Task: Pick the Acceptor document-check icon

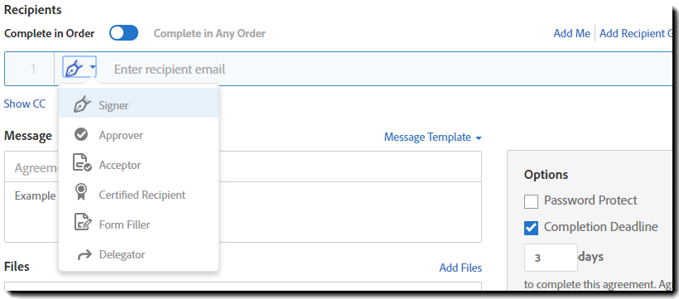Action: pyautogui.click(x=82, y=163)
